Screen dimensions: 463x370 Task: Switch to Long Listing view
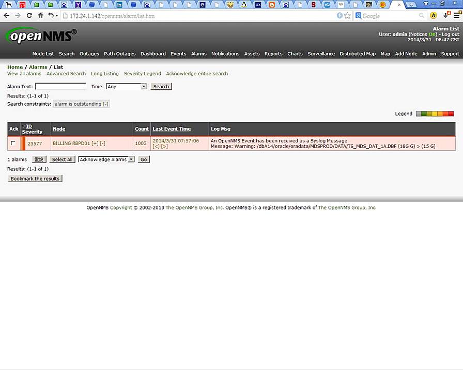point(105,73)
